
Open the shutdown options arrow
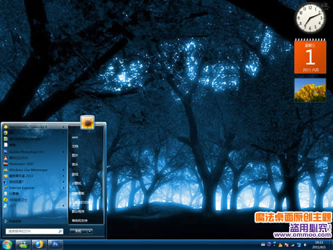[x=90, y=231]
